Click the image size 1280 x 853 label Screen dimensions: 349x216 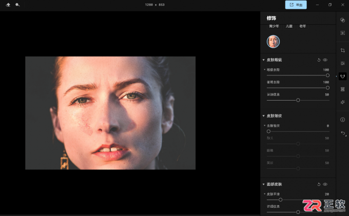coord(154,5)
